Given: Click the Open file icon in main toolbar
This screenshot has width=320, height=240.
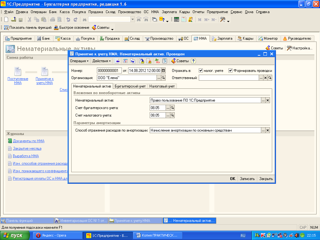Looking at the screenshot, I should [13, 20].
